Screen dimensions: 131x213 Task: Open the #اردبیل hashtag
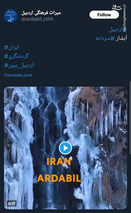[x=118, y=30]
